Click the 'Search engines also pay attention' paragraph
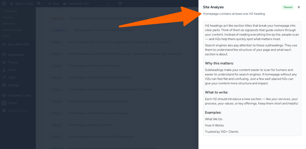This screenshot has width=306, height=149. (x=251, y=50)
